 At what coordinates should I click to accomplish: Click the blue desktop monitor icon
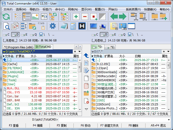93,26
